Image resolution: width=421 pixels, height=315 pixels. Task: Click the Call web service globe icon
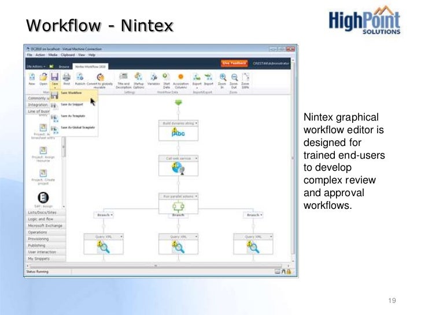[178, 168]
